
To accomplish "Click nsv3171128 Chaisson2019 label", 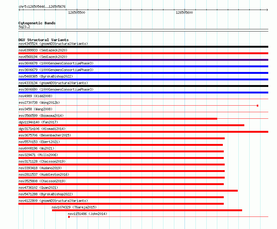I will click(42, 161).
